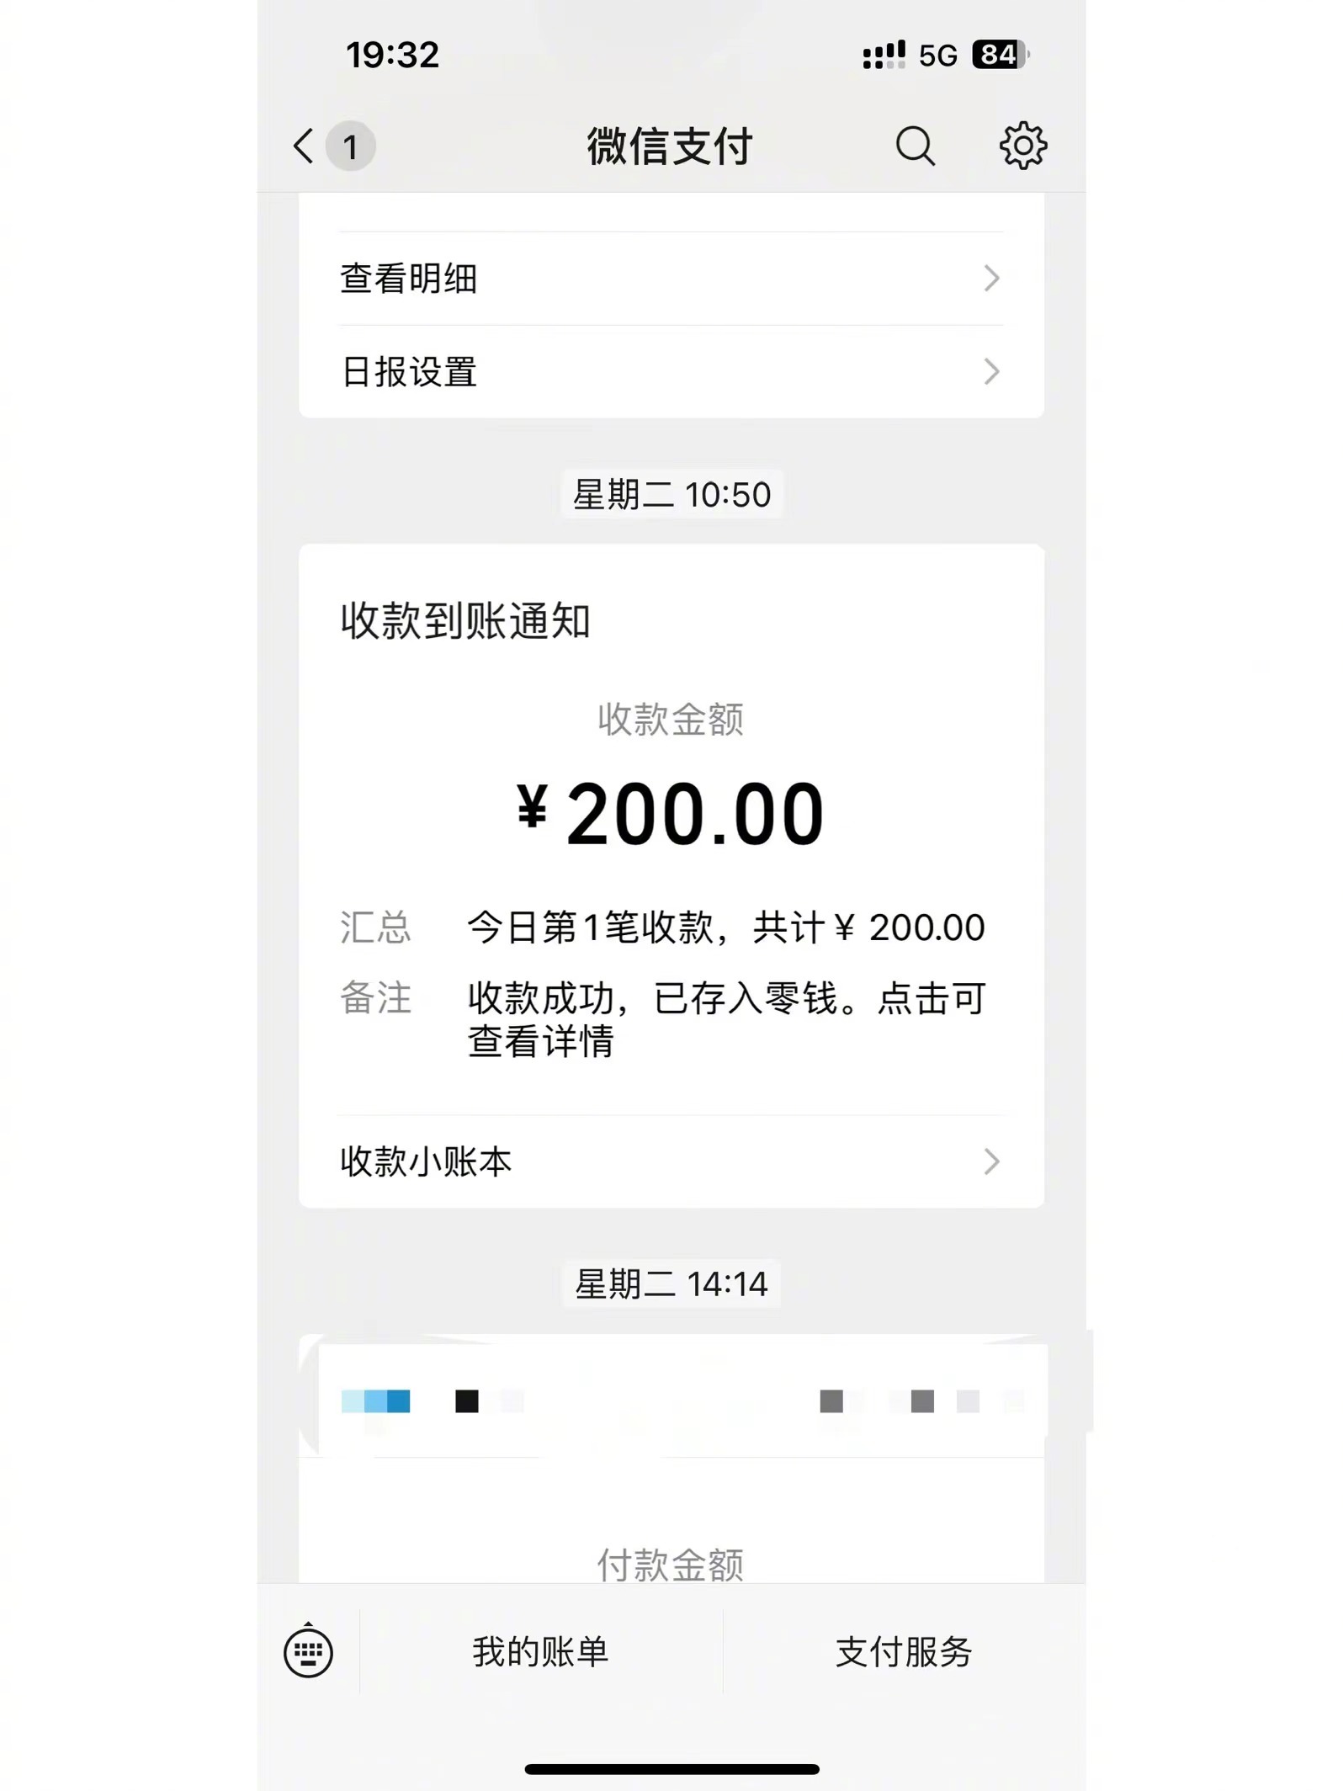Screen dimensions: 1343x1791
Task: Tap the 5G signal status indicator
Action: tap(937, 56)
